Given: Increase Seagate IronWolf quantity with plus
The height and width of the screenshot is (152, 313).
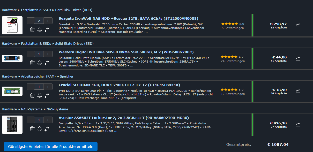Looking at the screenshot, I should (x=48, y=21).
